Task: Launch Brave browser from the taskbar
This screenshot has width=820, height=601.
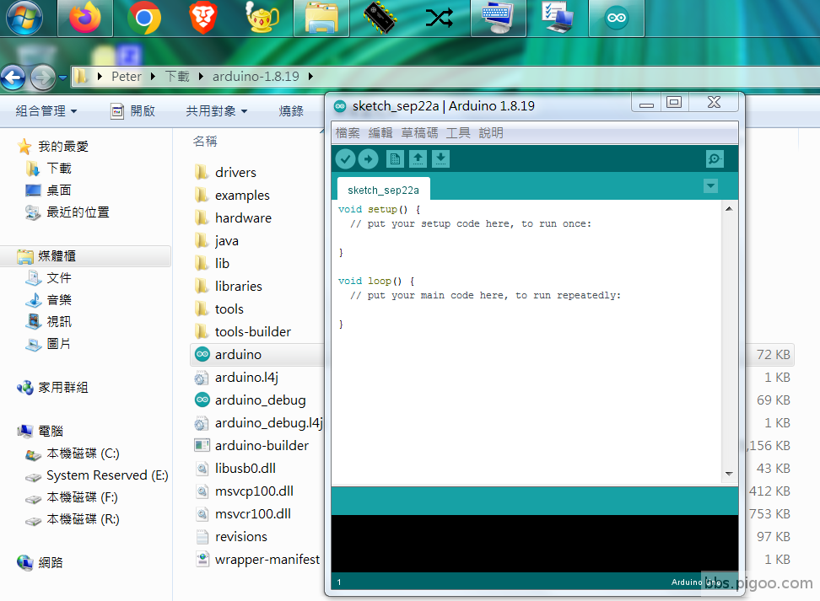Action: pyautogui.click(x=203, y=19)
